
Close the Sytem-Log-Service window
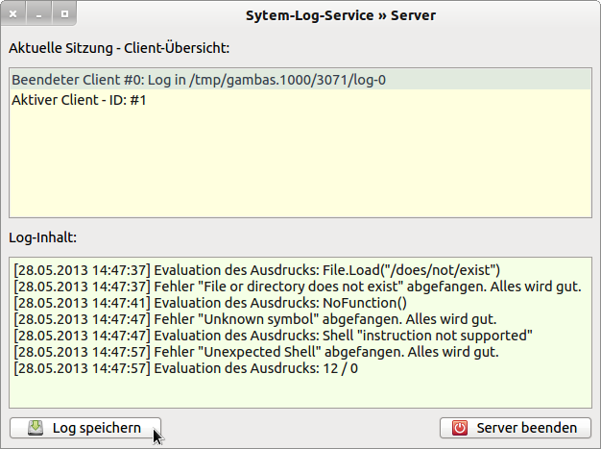(14, 15)
